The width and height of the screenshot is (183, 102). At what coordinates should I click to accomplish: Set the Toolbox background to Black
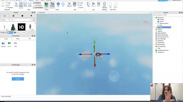pos(17,33)
